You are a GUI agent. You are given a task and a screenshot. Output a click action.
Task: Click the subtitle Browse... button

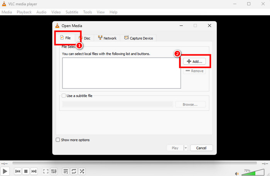pyautogui.click(x=190, y=104)
